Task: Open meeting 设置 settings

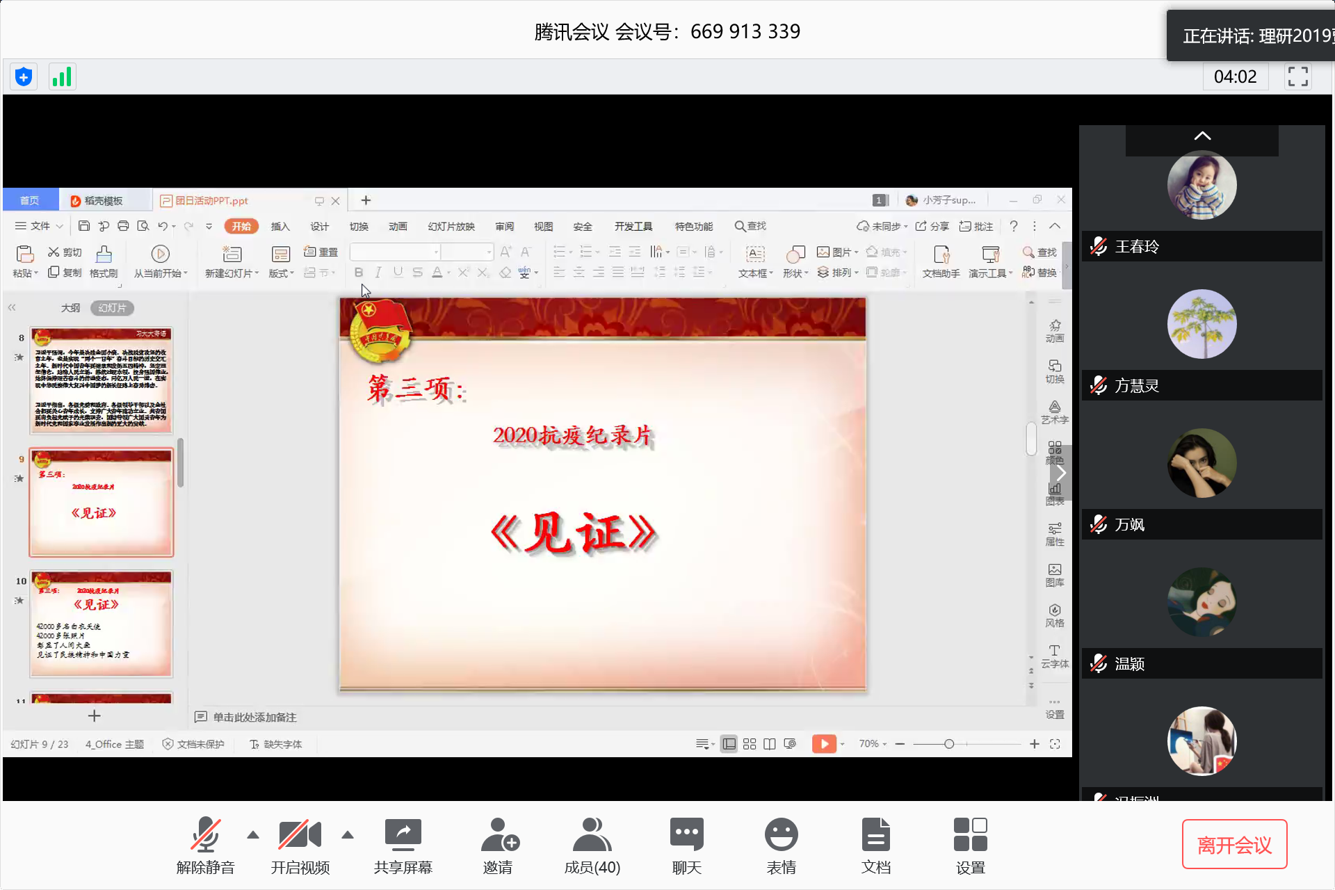Action: tap(970, 845)
